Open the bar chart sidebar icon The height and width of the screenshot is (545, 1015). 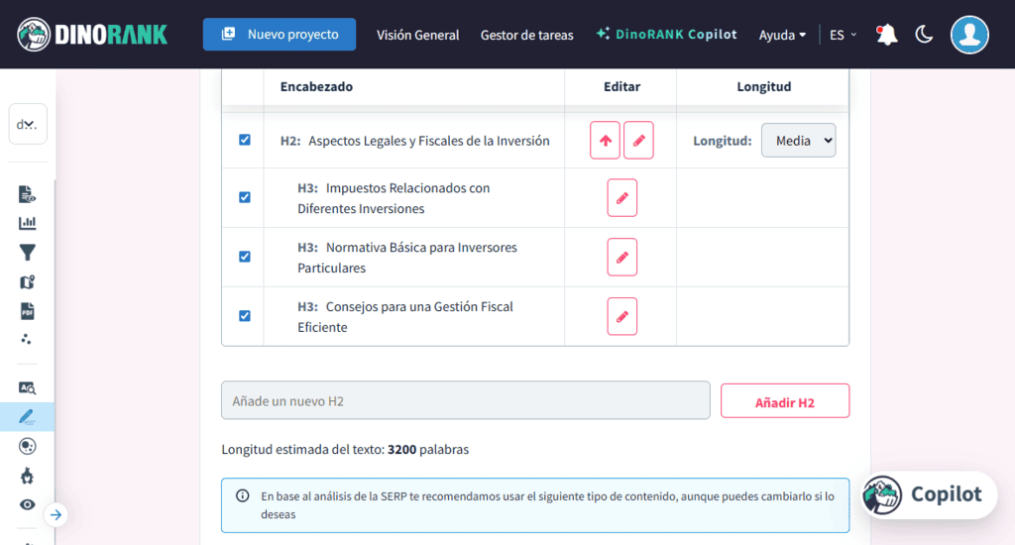click(27, 223)
